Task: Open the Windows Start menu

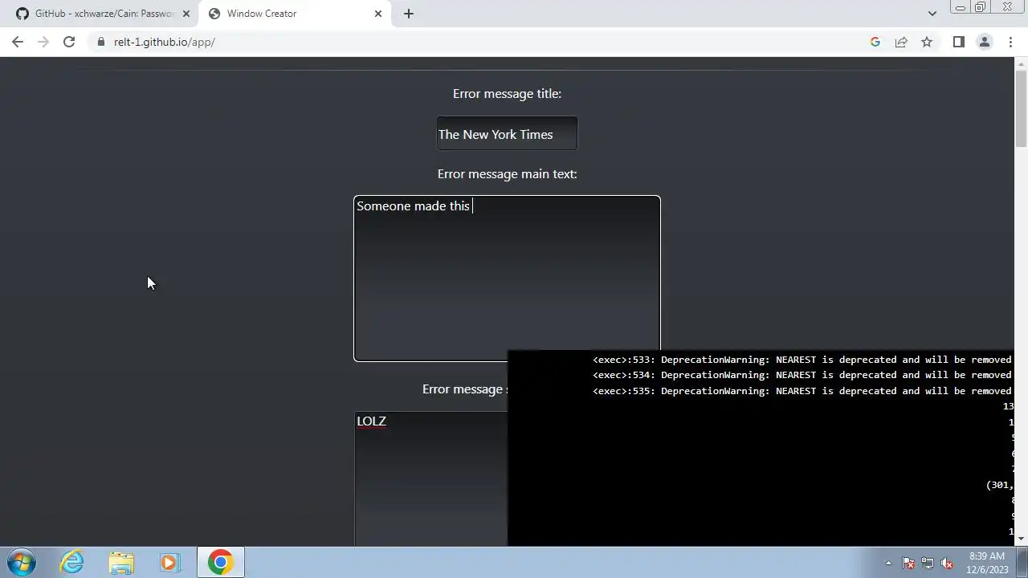Action: coord(21,563)
